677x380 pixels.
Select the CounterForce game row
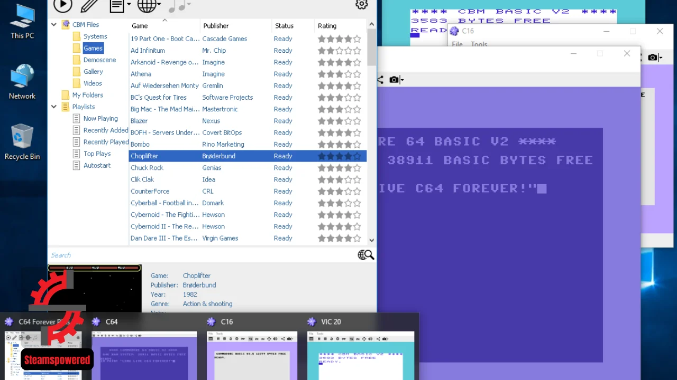[248, 191]
